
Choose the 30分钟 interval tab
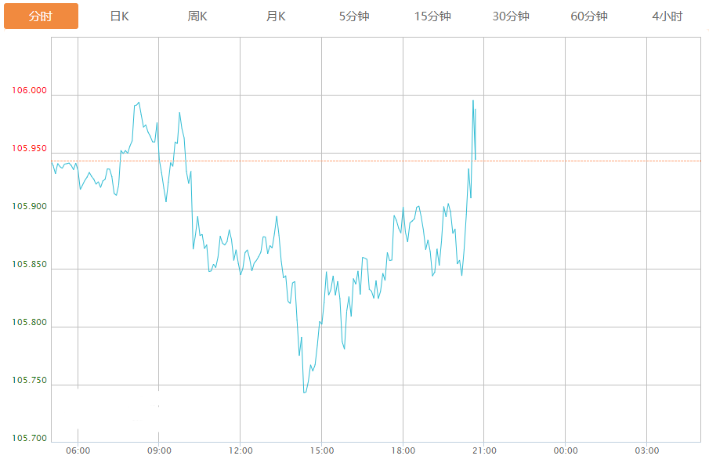point(511,16)
